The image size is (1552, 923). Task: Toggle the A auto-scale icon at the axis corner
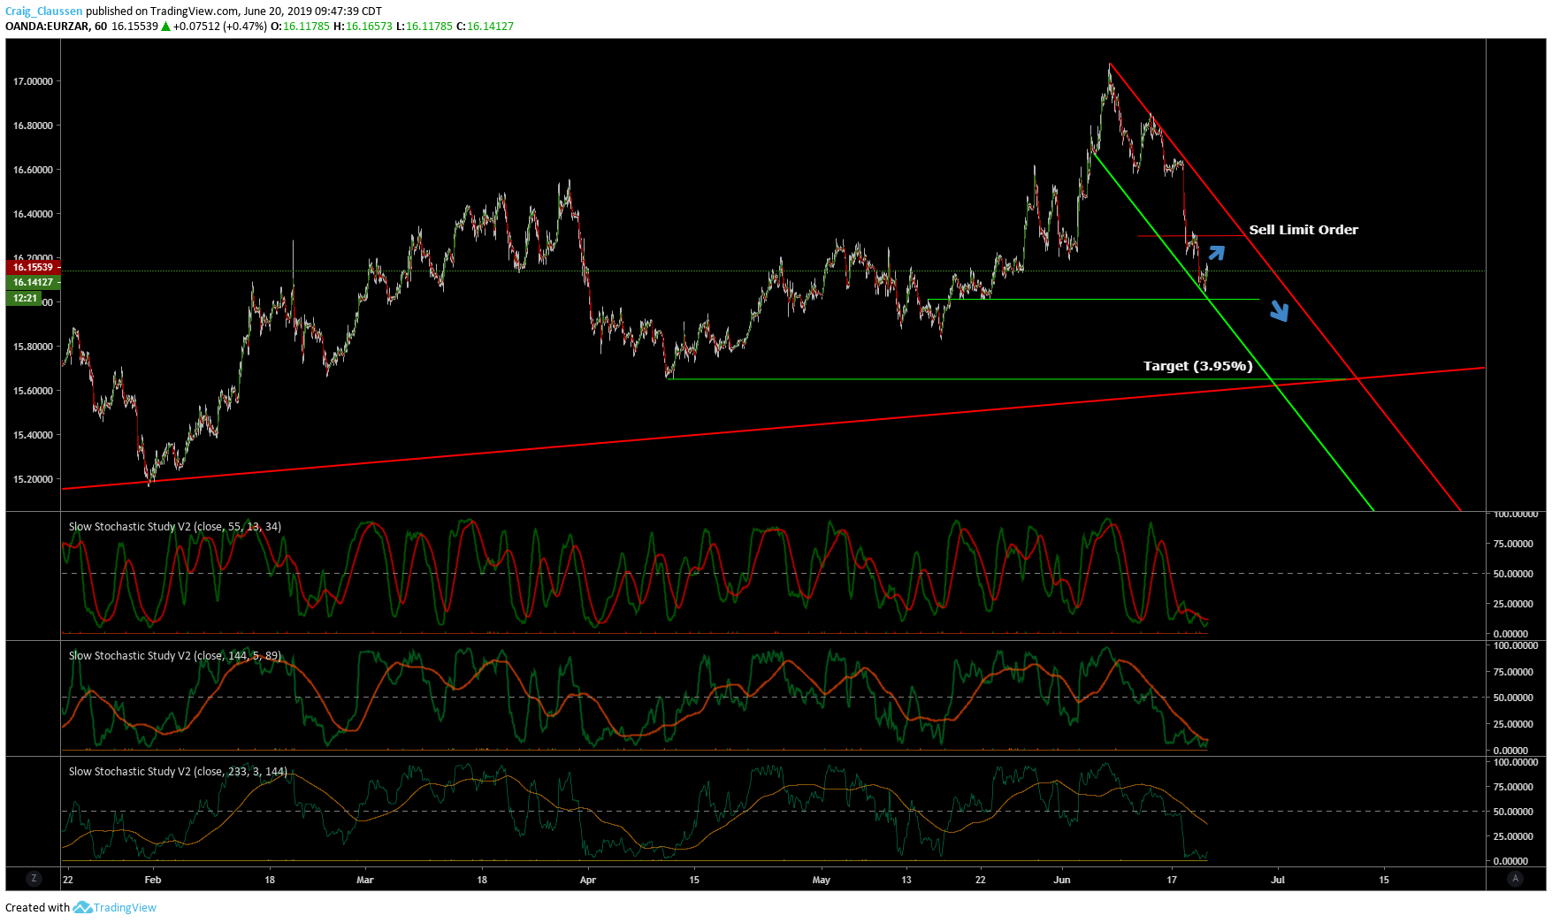tap(1516, 879)
